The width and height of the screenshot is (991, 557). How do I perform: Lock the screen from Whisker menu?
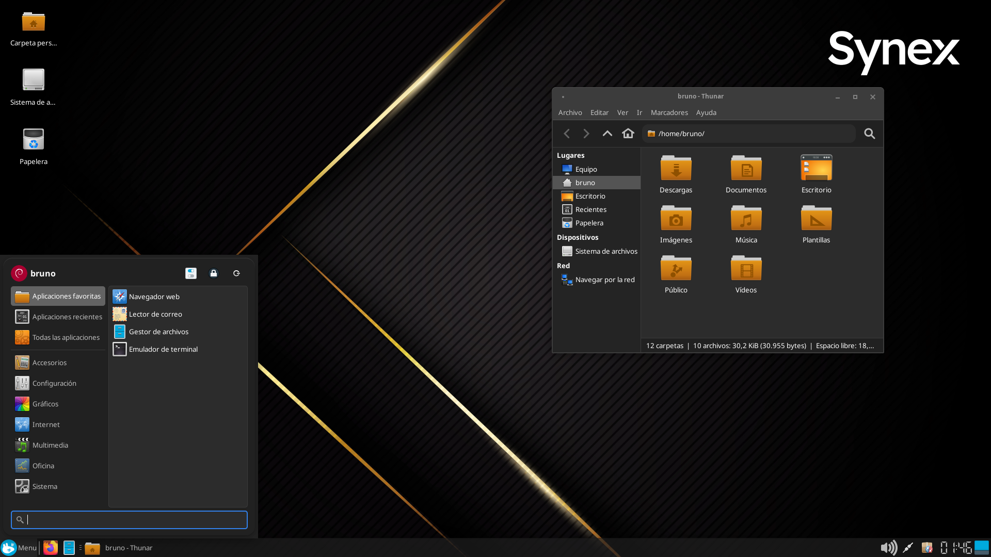tap(214, 273)
